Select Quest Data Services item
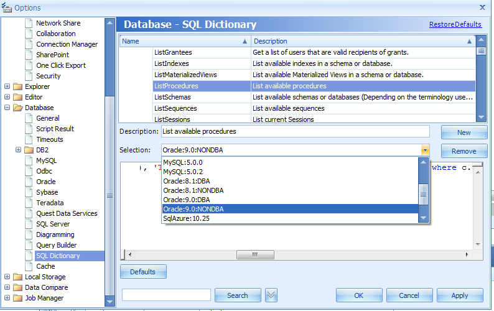The width and height of the screenshot is (494, 311). click(x=67, y=213)
